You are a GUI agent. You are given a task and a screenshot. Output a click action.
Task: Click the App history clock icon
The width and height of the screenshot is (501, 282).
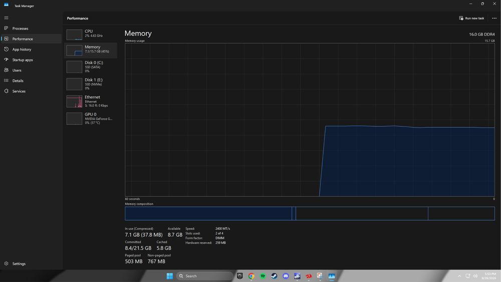(x=6, y=49)
